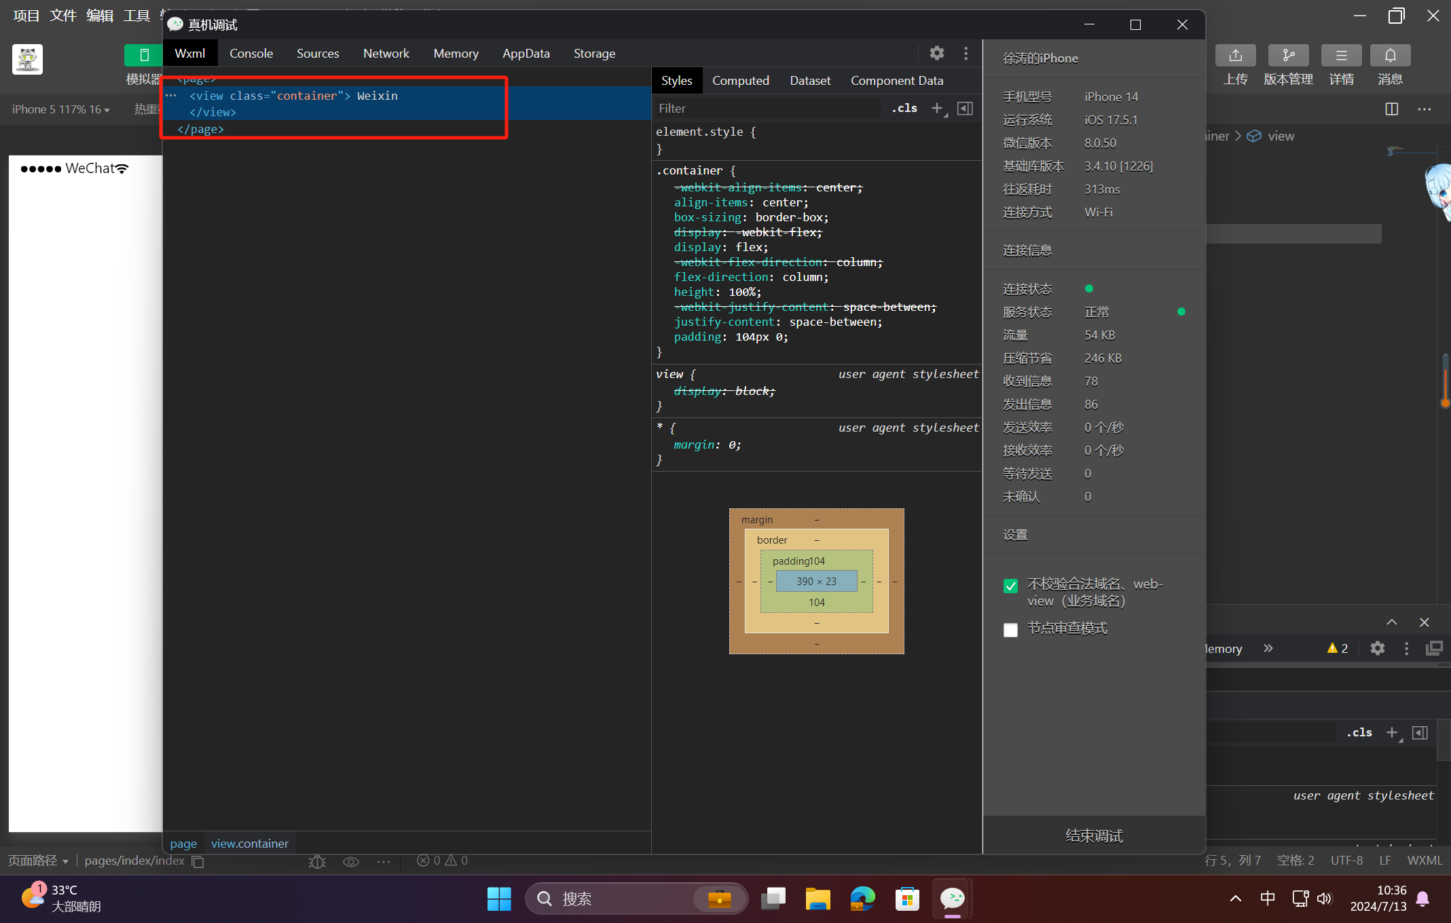Select the page breadcrumb at bottom
The height and width of the screenshot is (923, 1451).
pyautogui.click(x=183, y=843)
